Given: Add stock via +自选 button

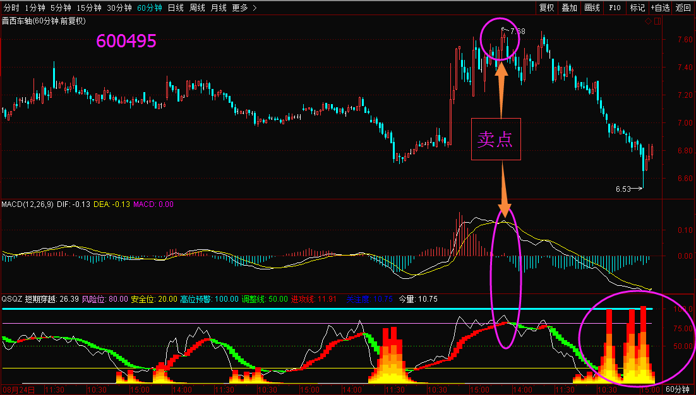Looking at the screenshot, I should pos(661,8).
